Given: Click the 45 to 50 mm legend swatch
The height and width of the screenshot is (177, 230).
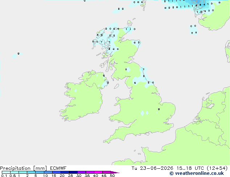Looking at the screenshot, I should 107,172.
